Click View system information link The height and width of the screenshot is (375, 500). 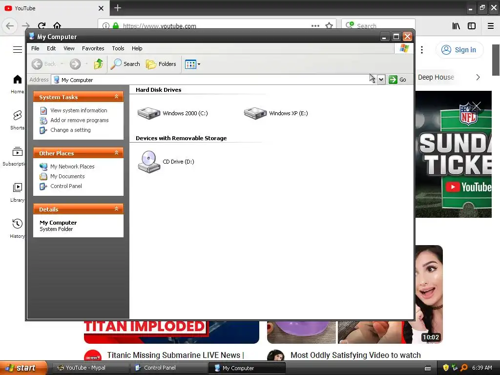coord(79,110)
